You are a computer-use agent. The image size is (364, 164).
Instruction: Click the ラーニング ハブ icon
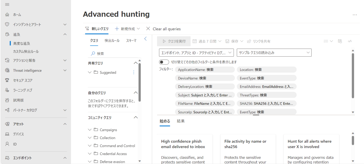[7, 90]
